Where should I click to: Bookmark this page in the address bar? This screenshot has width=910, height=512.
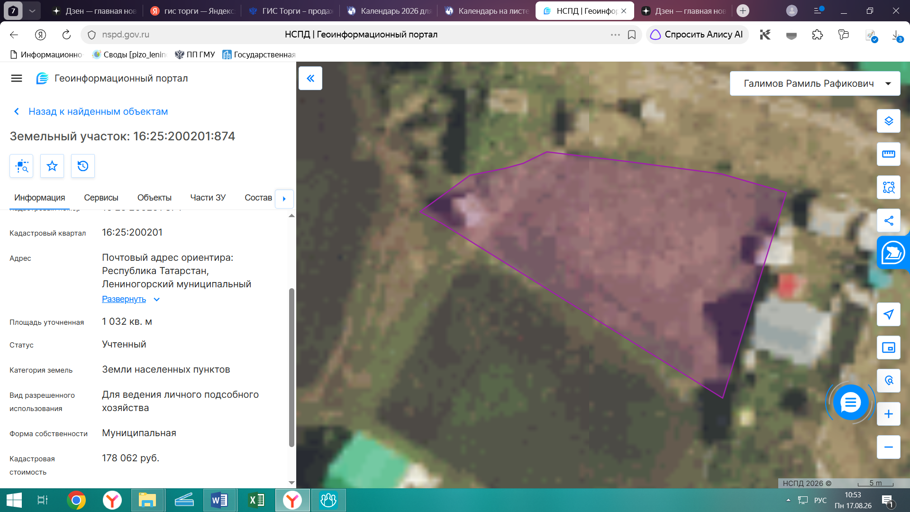click(x=632, y=35)
